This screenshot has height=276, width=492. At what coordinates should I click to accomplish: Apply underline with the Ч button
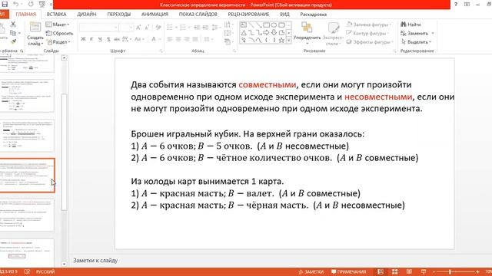tap(100, 39)
